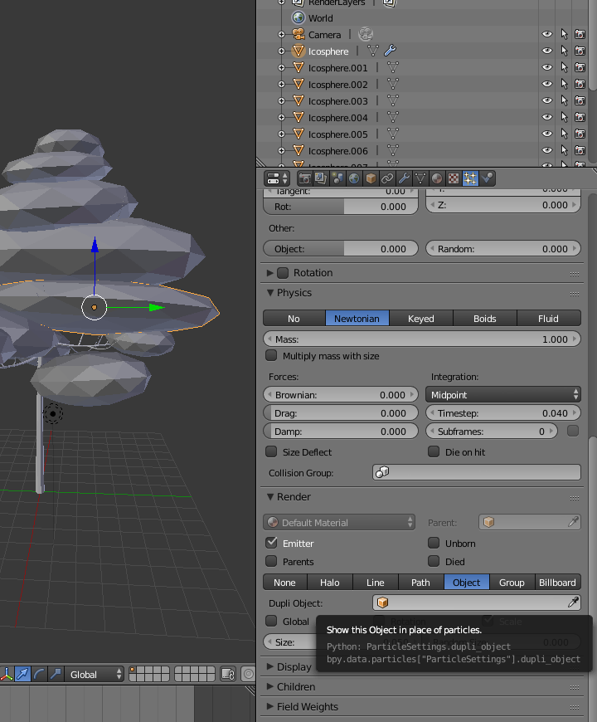The image size is (597, 722).
Task: Click the mesh data icon beside Icosphere.001
Action: click(393, 68)
